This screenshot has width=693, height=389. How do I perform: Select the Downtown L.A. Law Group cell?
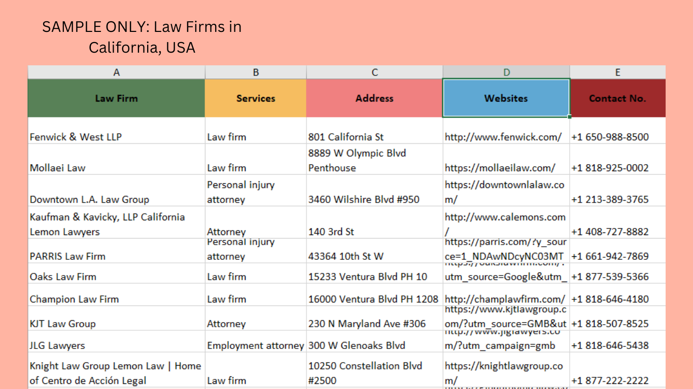click(116, 190)
